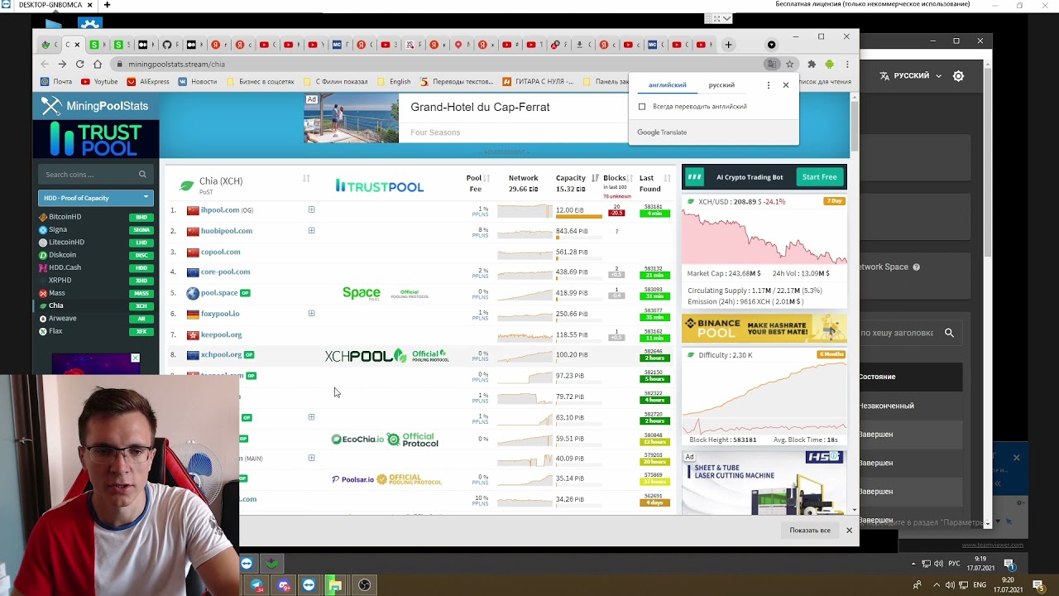
Task: Click the address bar URL
Action: (x=176, y=64)
